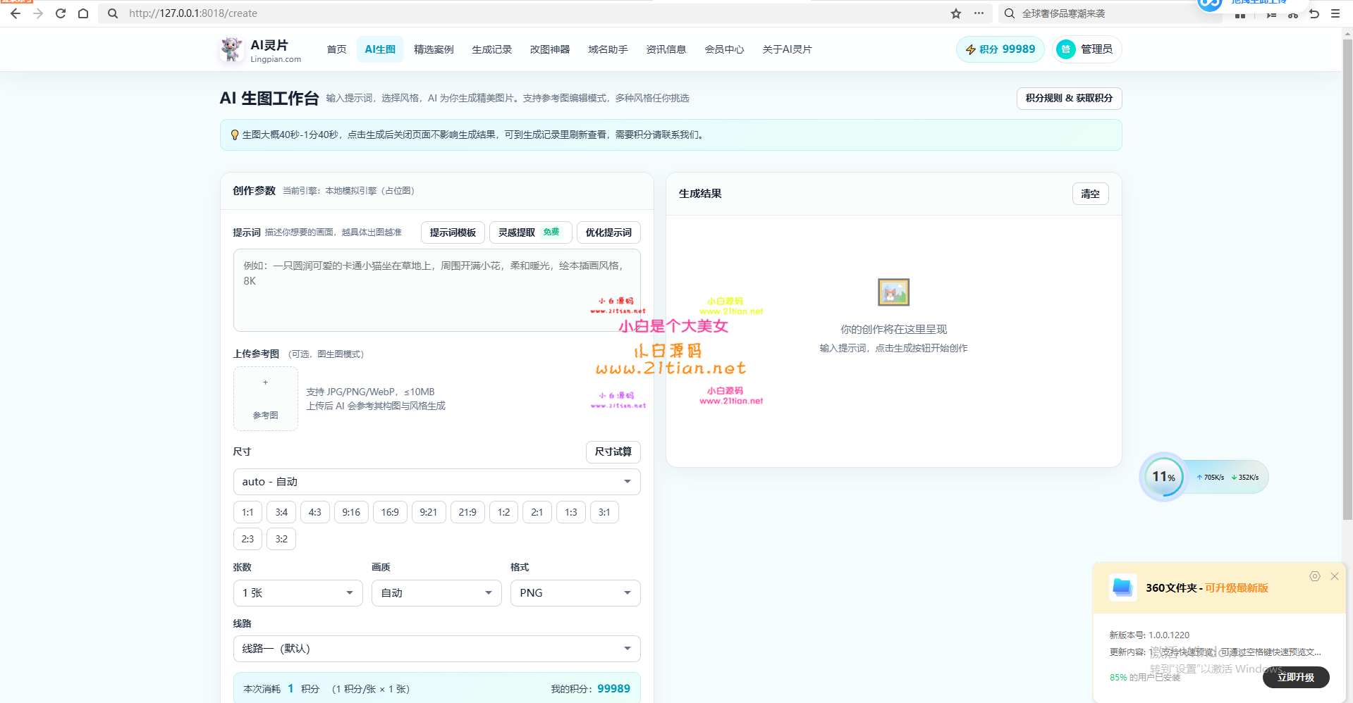Open the 生成记录 nav item
This screenshot has height=703, width=1353.
(x=491, y=49)
